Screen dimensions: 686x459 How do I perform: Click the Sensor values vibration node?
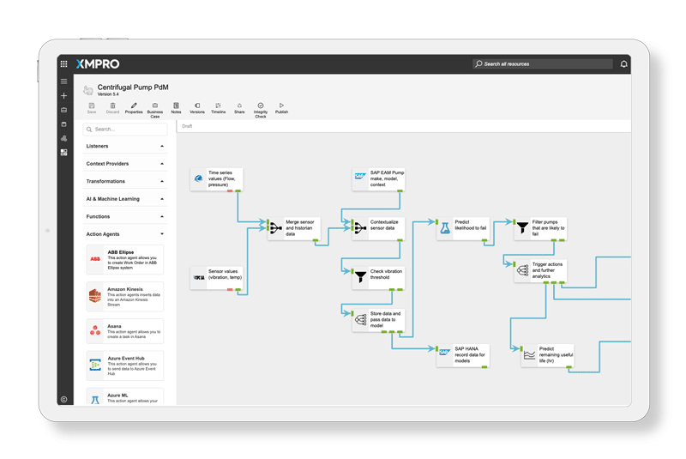tap(217, 278)
